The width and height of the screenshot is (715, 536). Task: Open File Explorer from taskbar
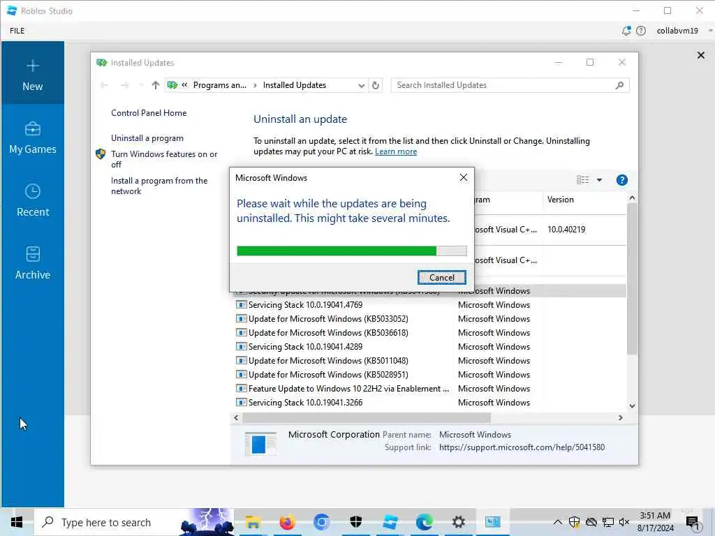click(253, 522)
